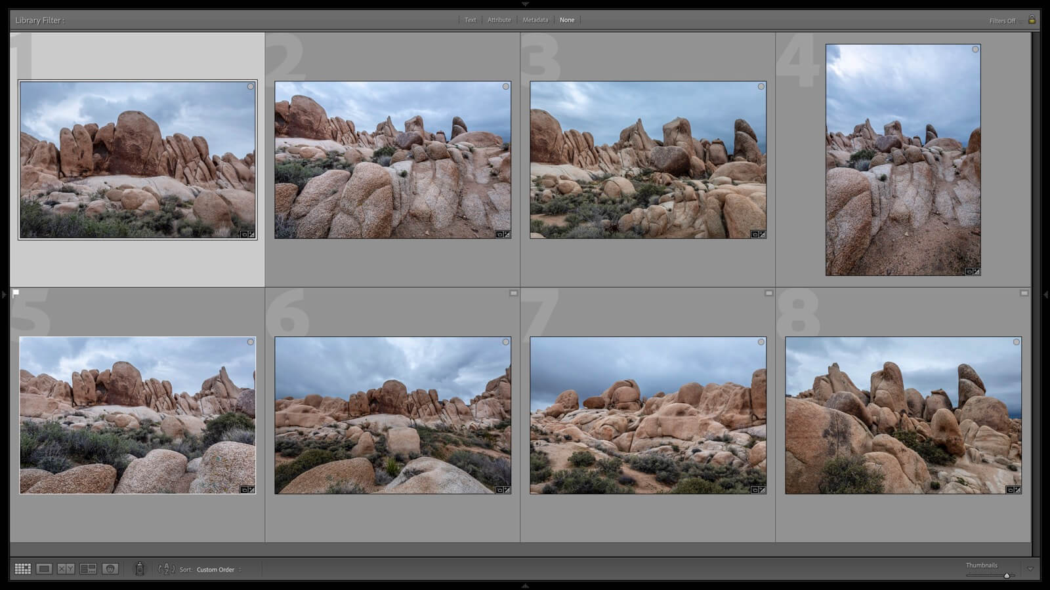Open Compare view (X|Y)
1050x590 pixels.
(x=66, y=569)
